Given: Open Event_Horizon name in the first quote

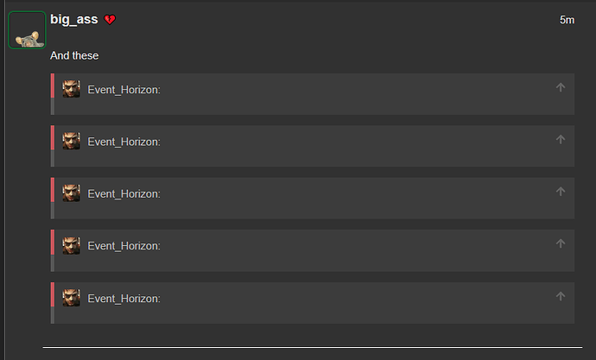Looking at the screenshot, I should [124, 90].
